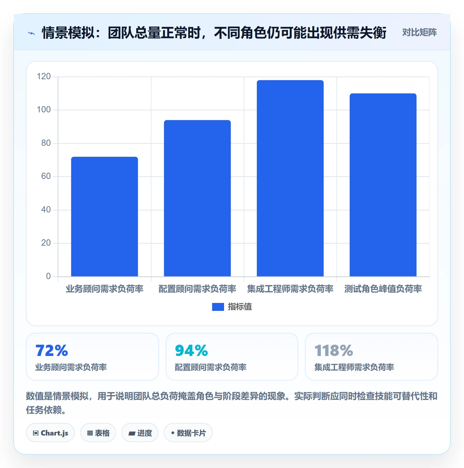Image resolution: width=464 pixels, height=468 pixels.
Task: Click the x-axis label 测试角色峰值负荷率
Action: 383,289
